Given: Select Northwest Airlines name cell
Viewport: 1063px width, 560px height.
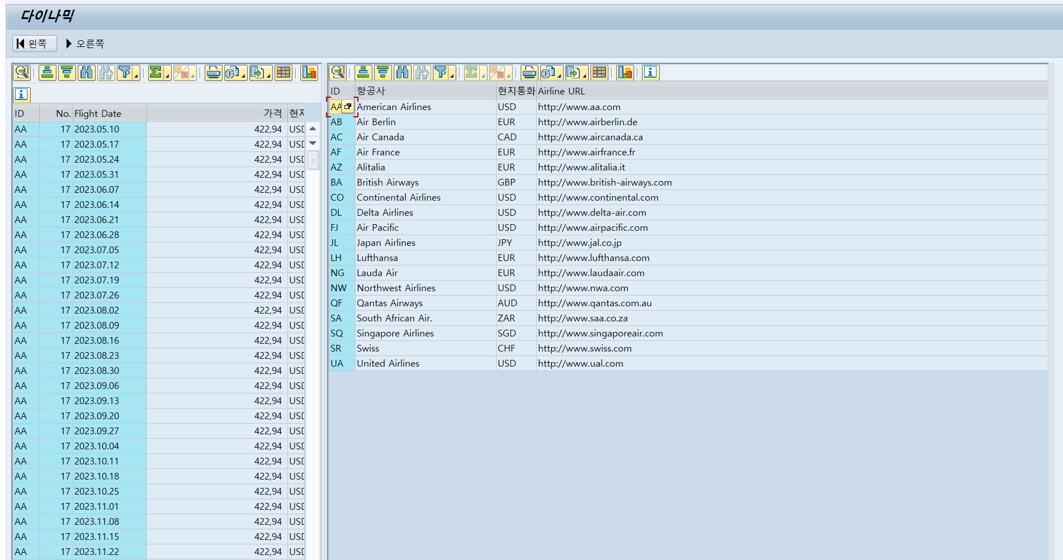Looking at the screenshot, I should click(x=426, y=288).
